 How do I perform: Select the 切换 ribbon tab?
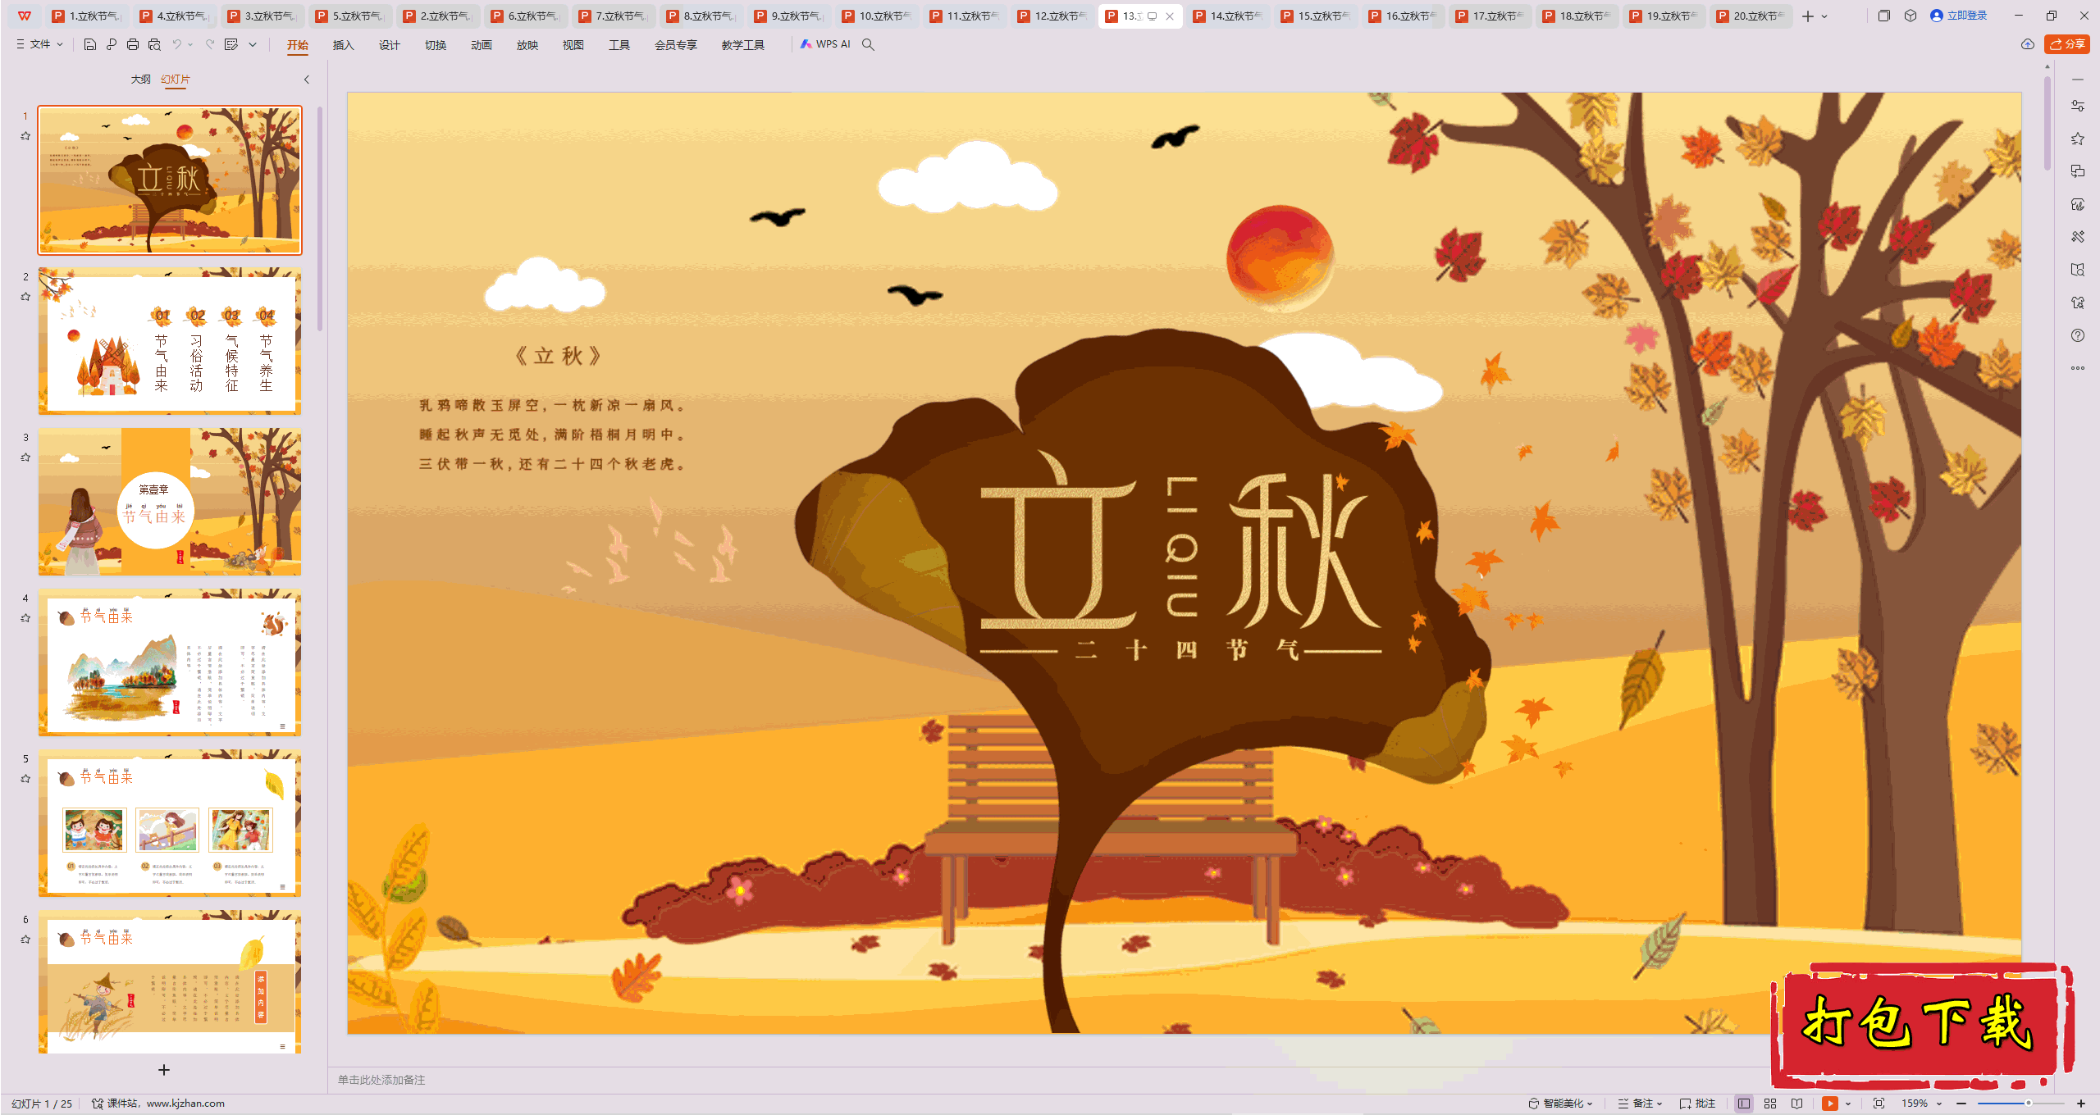point(436,45)
